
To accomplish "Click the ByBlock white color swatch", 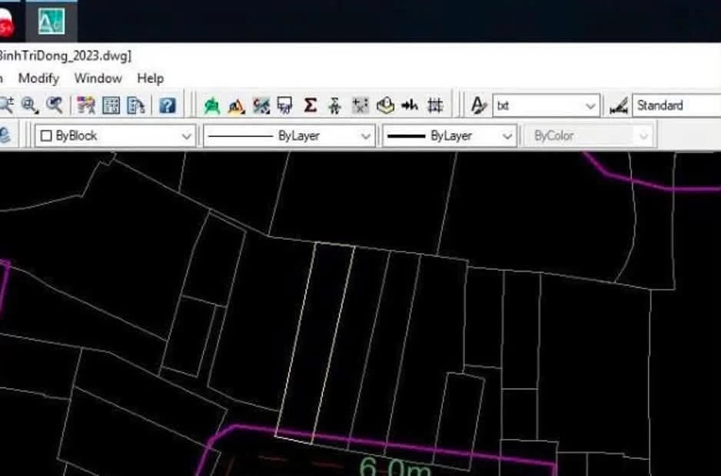I will pos(46,135).
